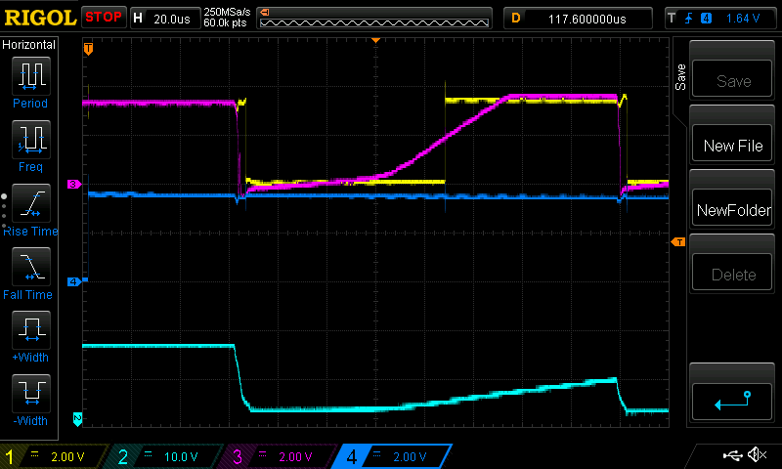
Task: Select the -Width measurement icon
Action: click(x=31, y=393)
